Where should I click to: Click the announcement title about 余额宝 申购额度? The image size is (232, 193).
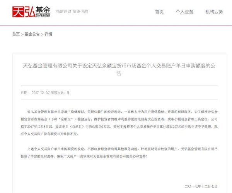click(119, 69)
